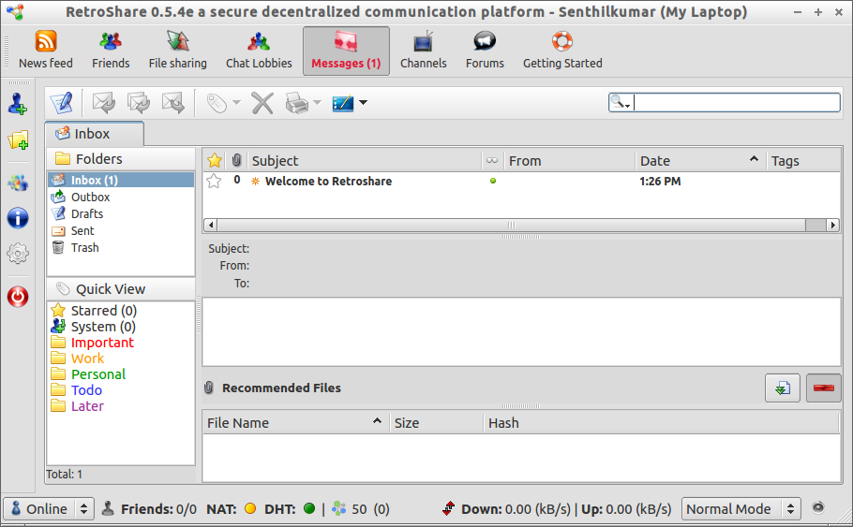Open the Normal Mode dropdown
Viewport: 853px width, 527px height.
click(741, 508)
